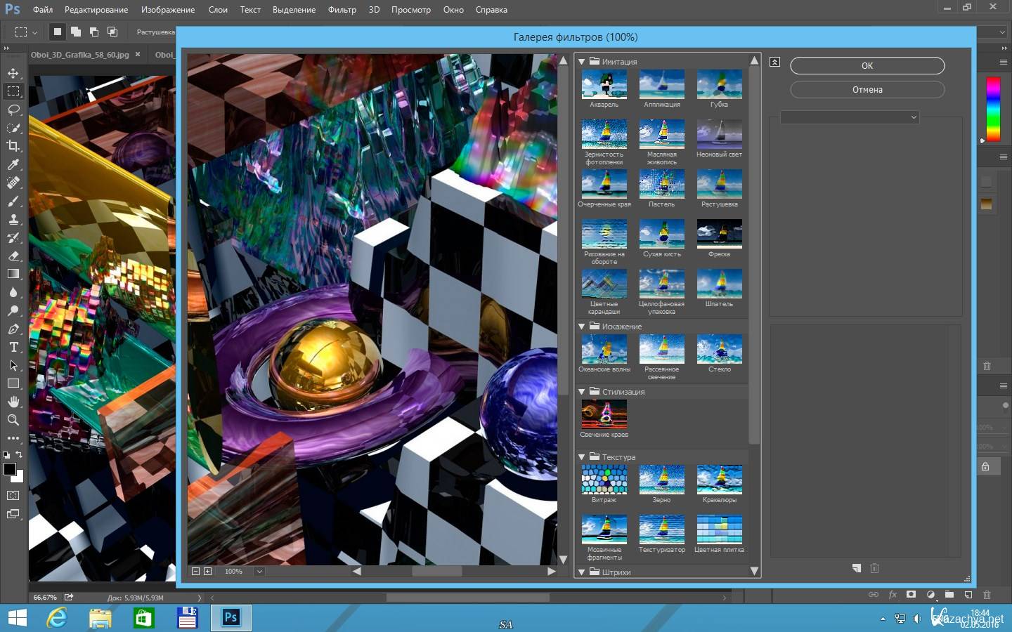Image resolution: width=1012 pixels, height=632 pixels.
Task: Toggle filter thumbnails panel visibility
Action: (x=774, y=62)
